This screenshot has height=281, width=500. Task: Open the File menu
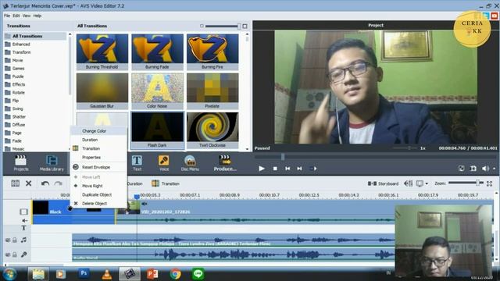(x=7, y=16)
